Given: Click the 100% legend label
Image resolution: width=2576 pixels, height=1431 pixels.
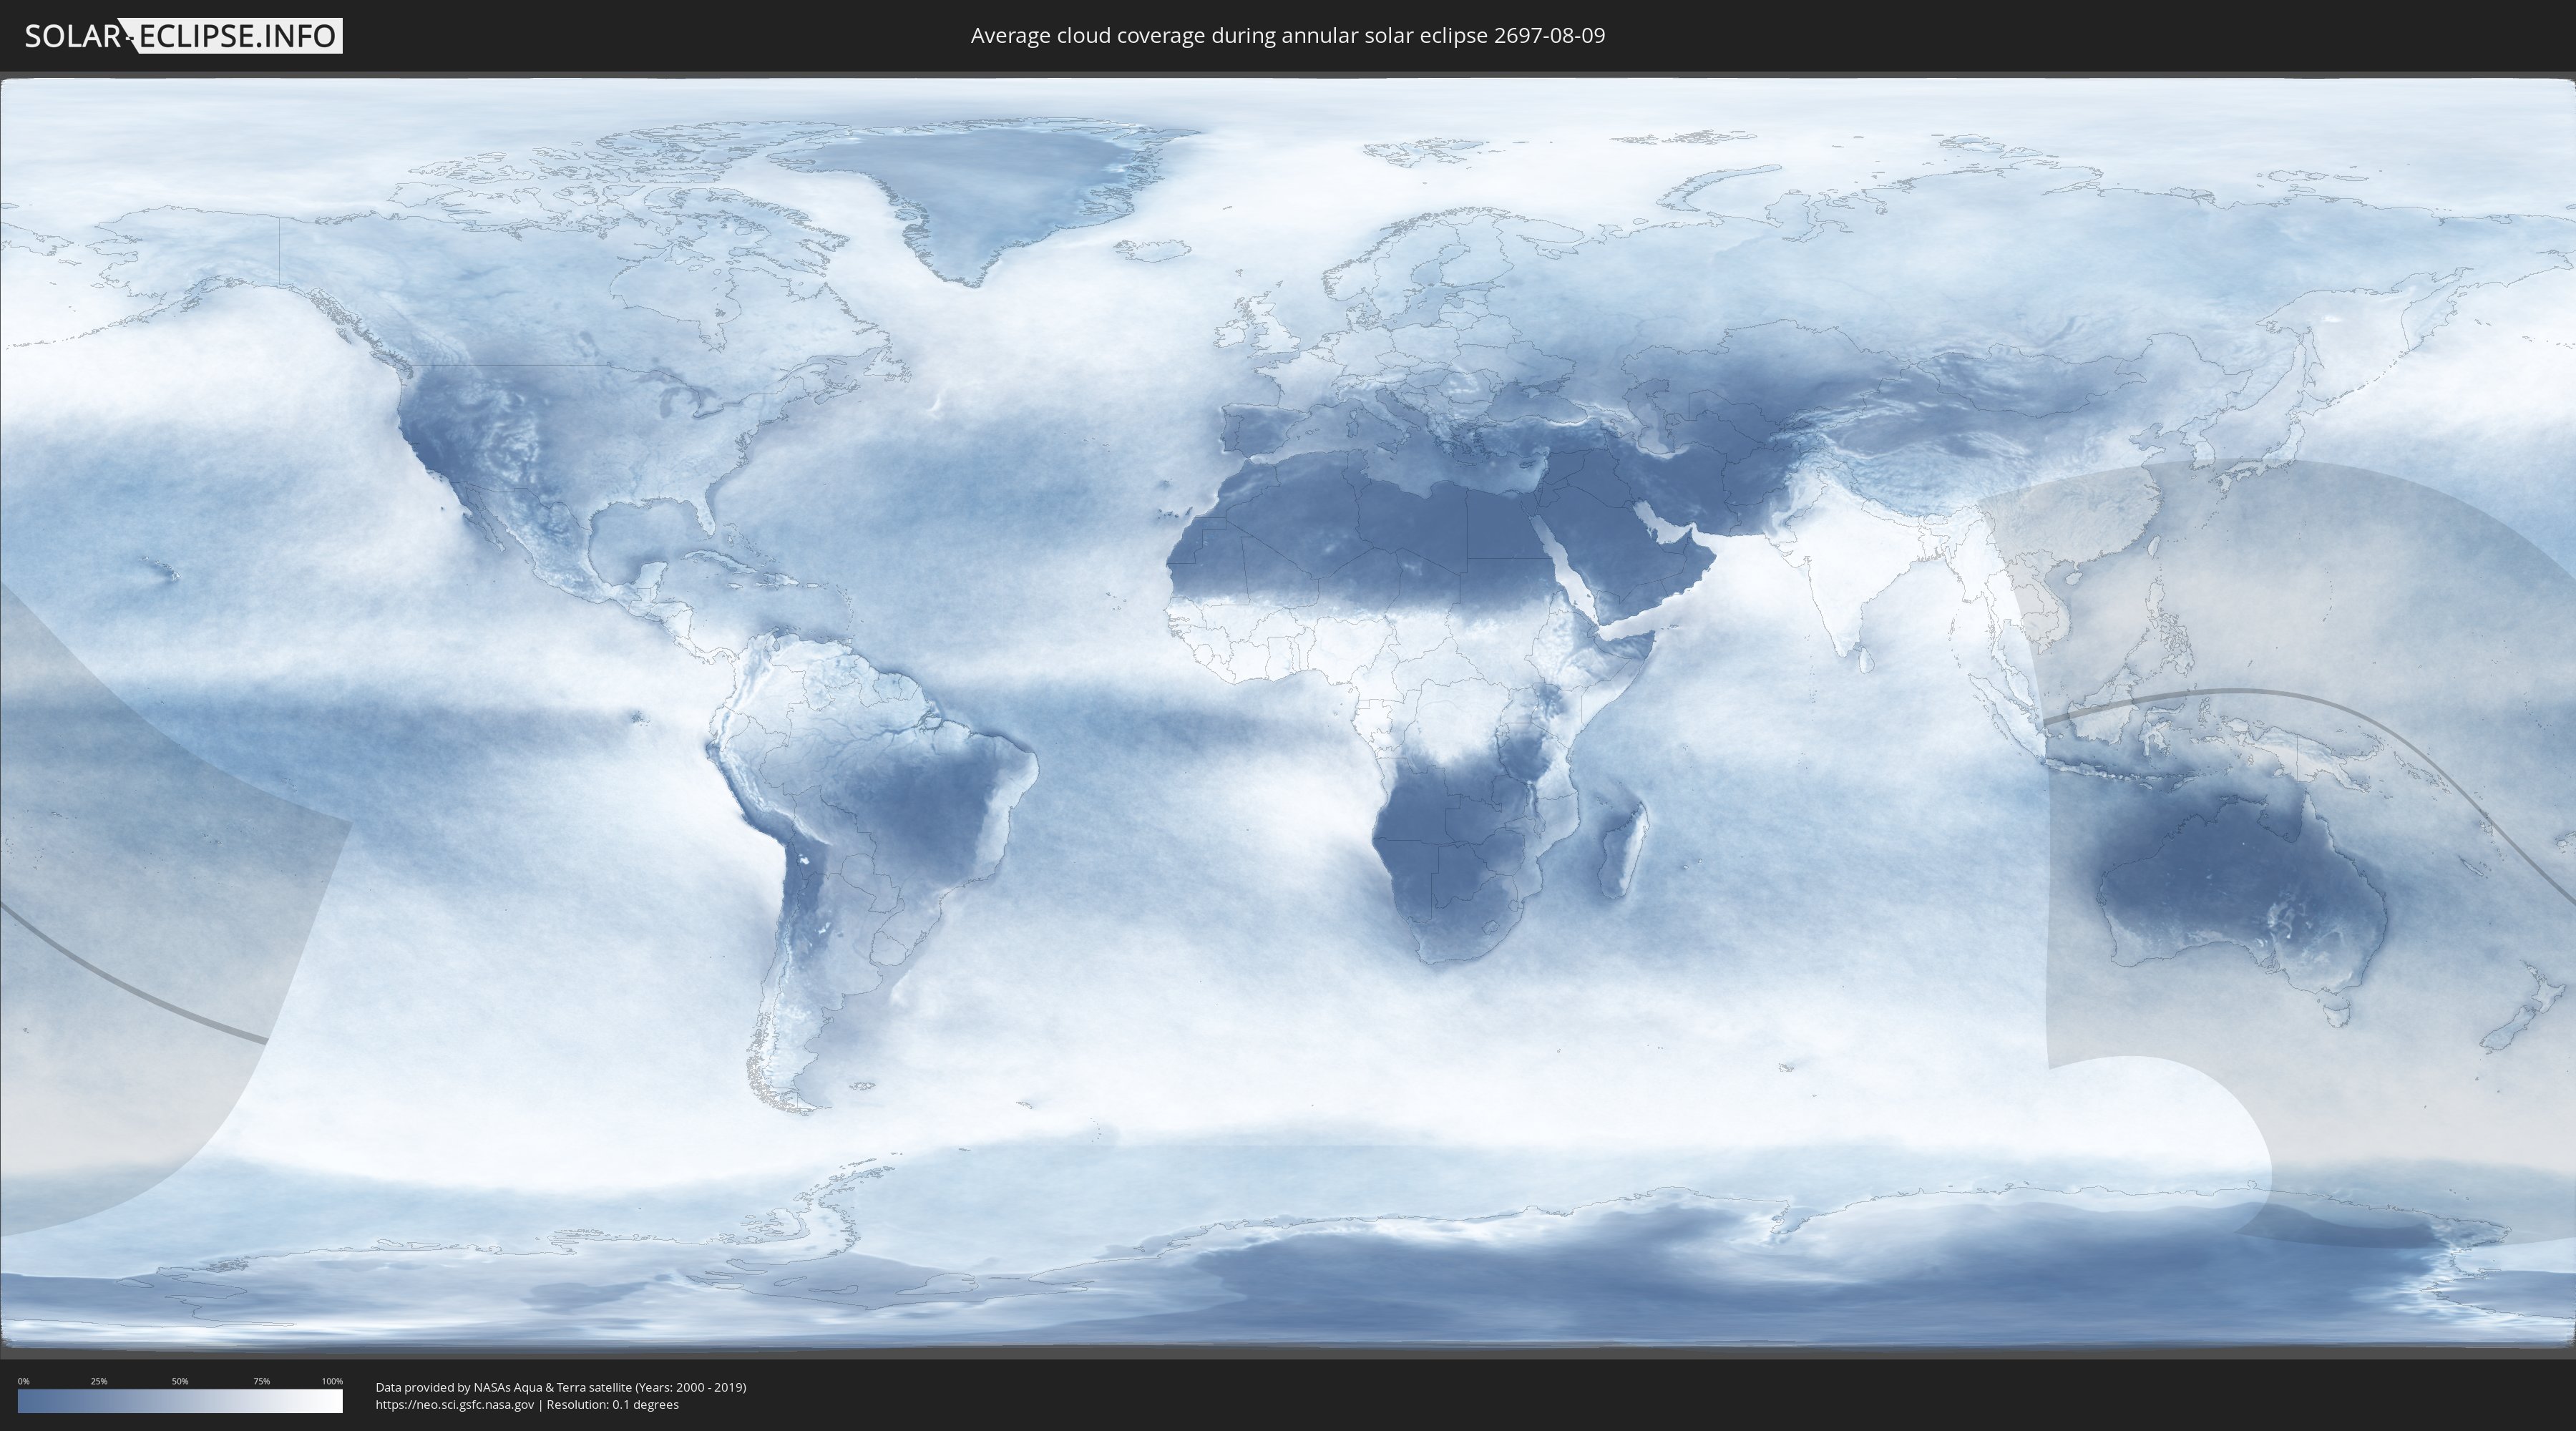Looking at the screenshot, I should (x=332, y=1381).
